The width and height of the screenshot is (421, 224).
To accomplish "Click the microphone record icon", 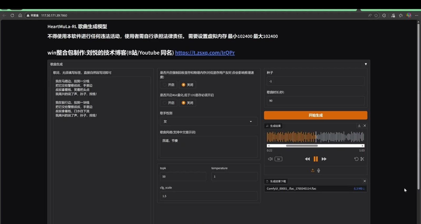I will pos(319,170).
